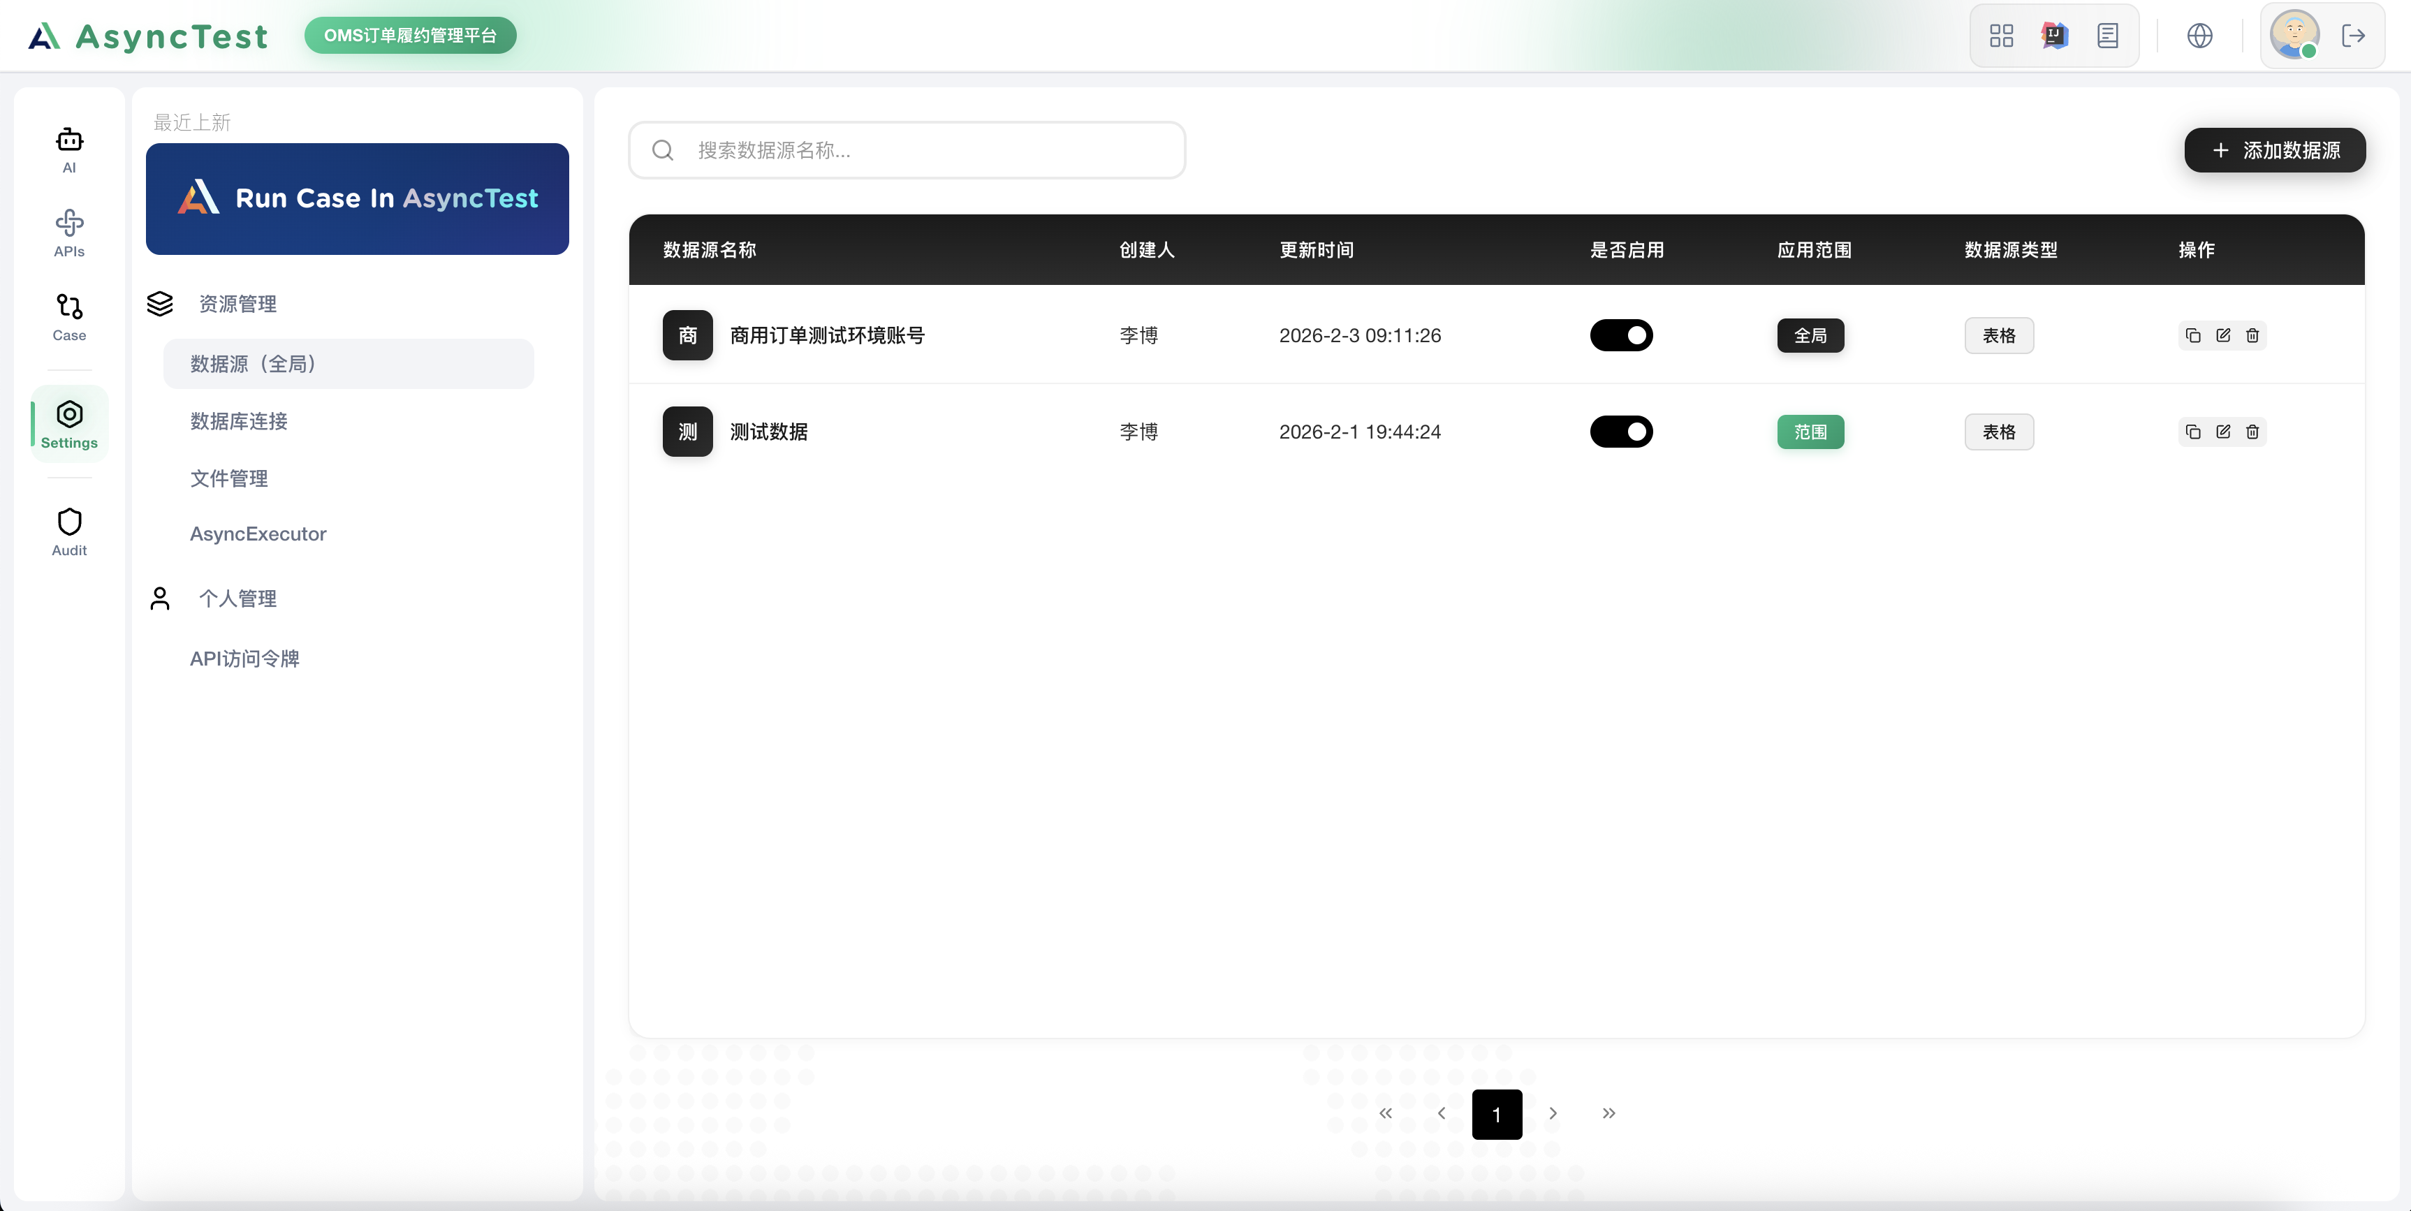Toggle enable switch for 商用订单测试环境账号
The image size is (2411, 1211).
[1621, 335]
